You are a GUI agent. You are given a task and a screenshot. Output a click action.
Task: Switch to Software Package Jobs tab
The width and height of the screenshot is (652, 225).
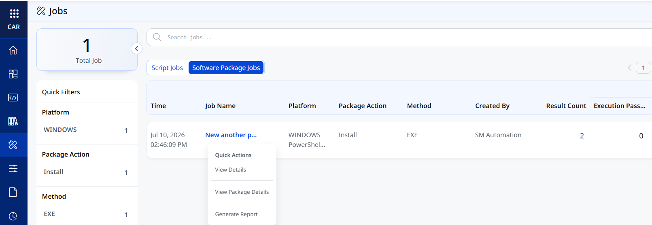(226, 68)
